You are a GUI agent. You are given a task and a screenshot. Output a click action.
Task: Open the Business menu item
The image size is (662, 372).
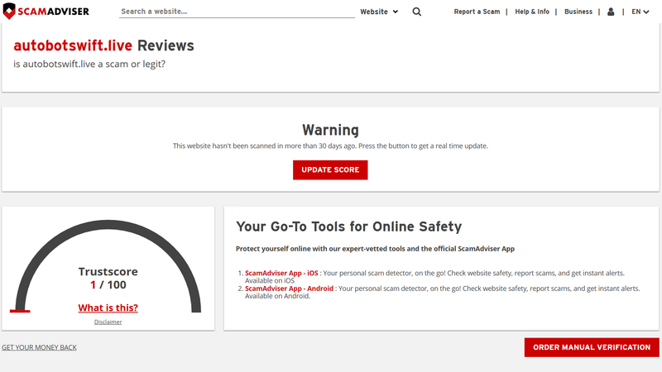578,12
